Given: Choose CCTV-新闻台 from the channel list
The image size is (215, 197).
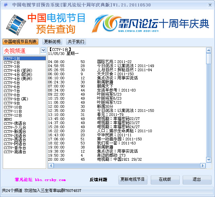Looking at the screenshot, I should coord(15,132).
